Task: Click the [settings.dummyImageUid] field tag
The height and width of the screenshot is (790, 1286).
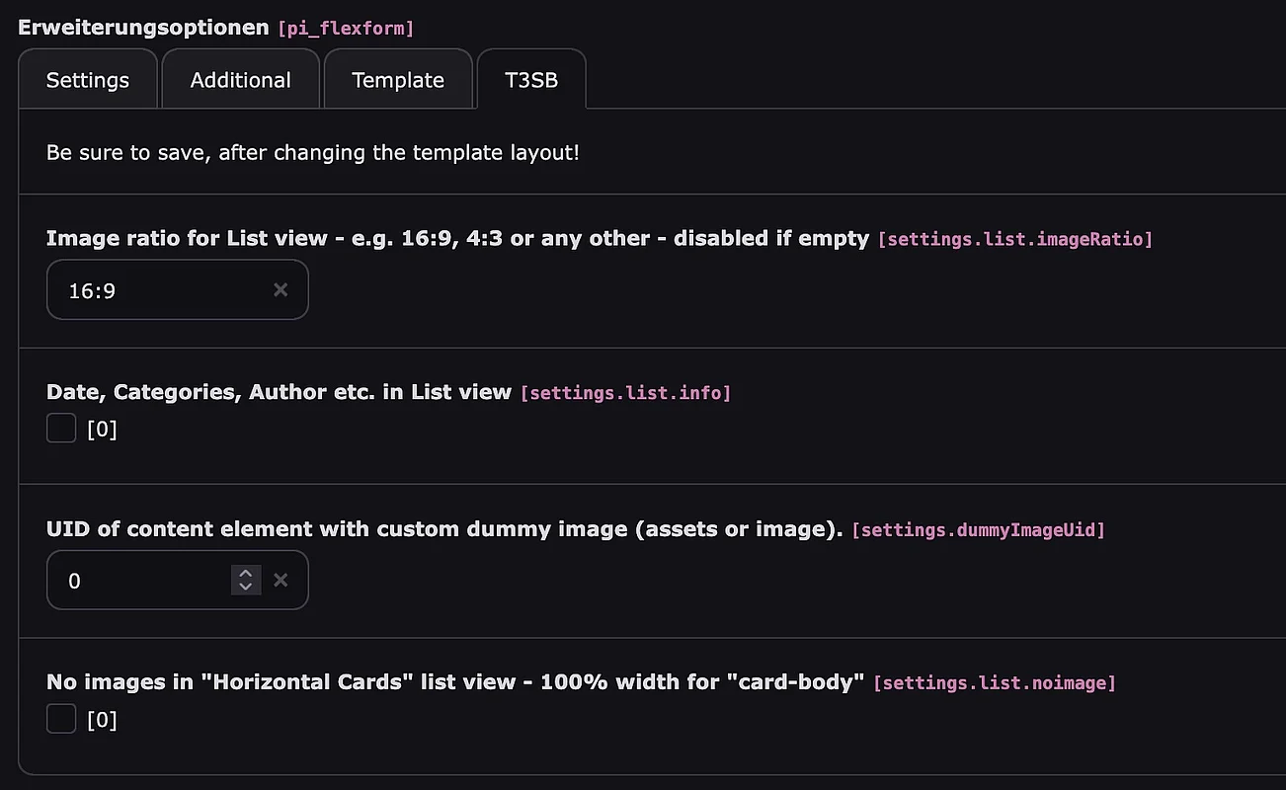Action: tap(978, 530)
